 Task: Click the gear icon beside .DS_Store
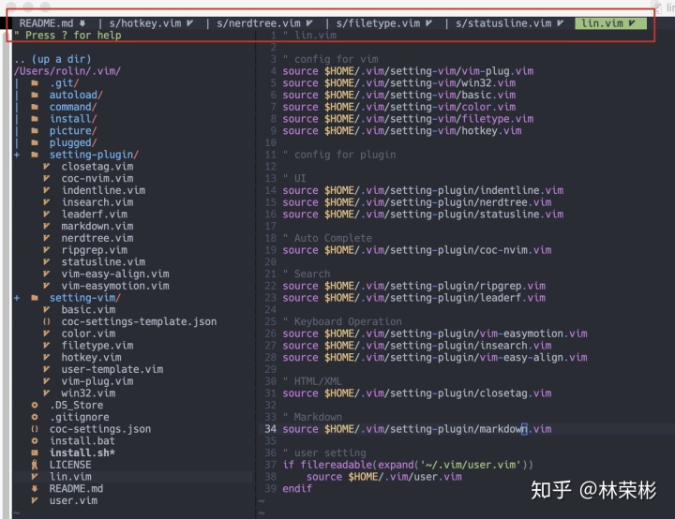(x=35, y=405)
